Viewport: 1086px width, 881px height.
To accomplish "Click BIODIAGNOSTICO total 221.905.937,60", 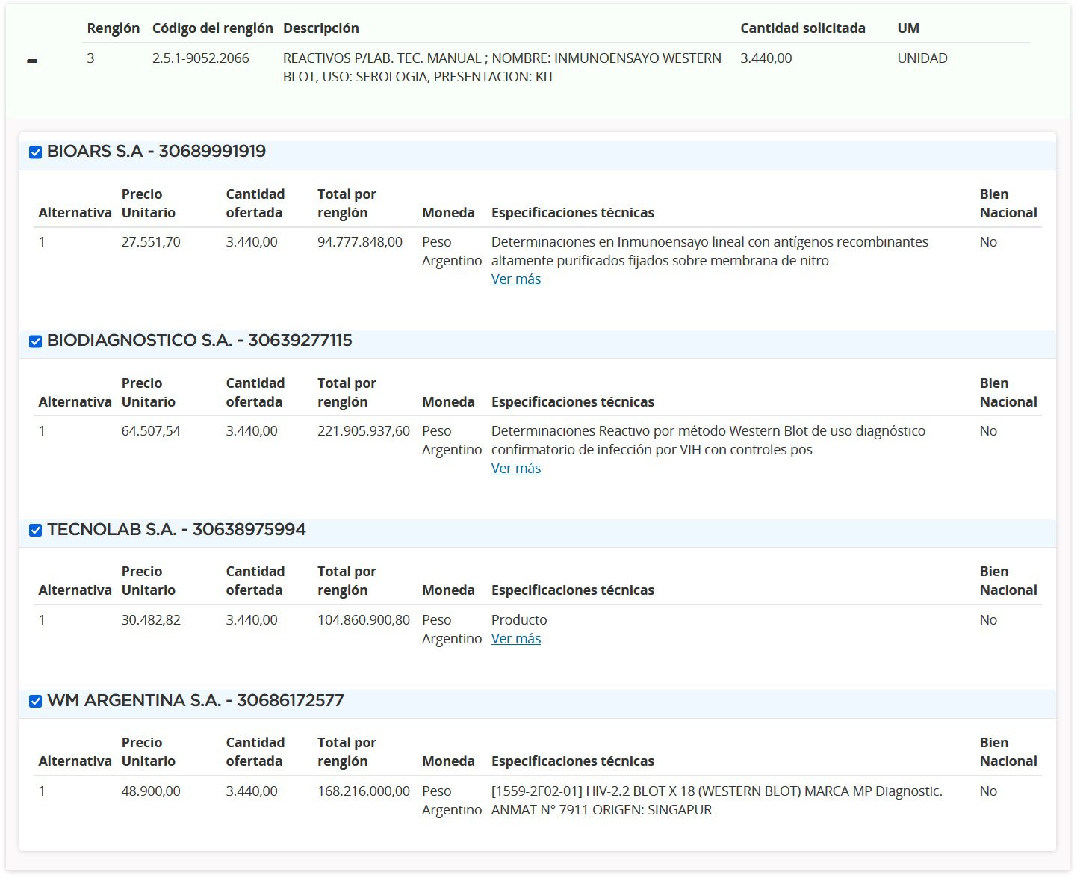I will click(x=363, y=431).
